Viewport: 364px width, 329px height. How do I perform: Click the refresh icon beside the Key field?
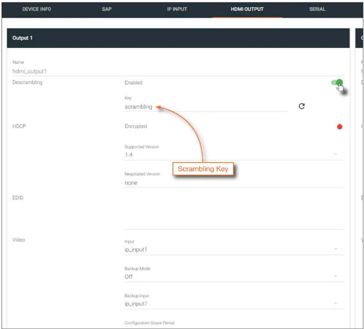click(x=302, y=106)
